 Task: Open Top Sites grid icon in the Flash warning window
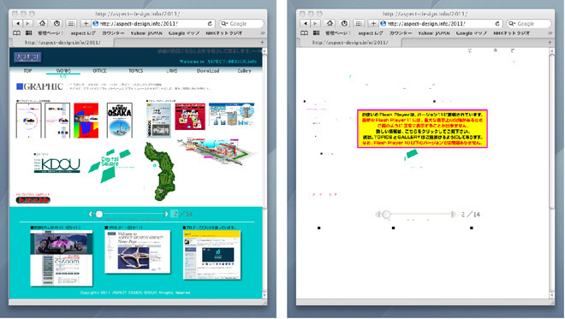coord(359,23)
